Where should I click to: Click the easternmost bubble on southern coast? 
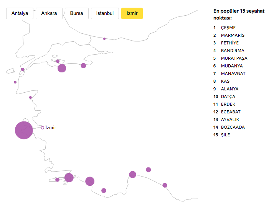point(165,185)
